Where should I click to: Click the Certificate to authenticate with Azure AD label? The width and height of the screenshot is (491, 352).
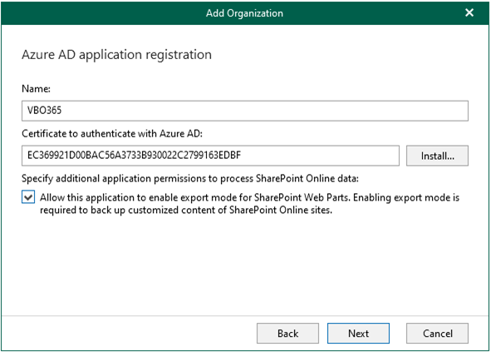click(112, 134)
